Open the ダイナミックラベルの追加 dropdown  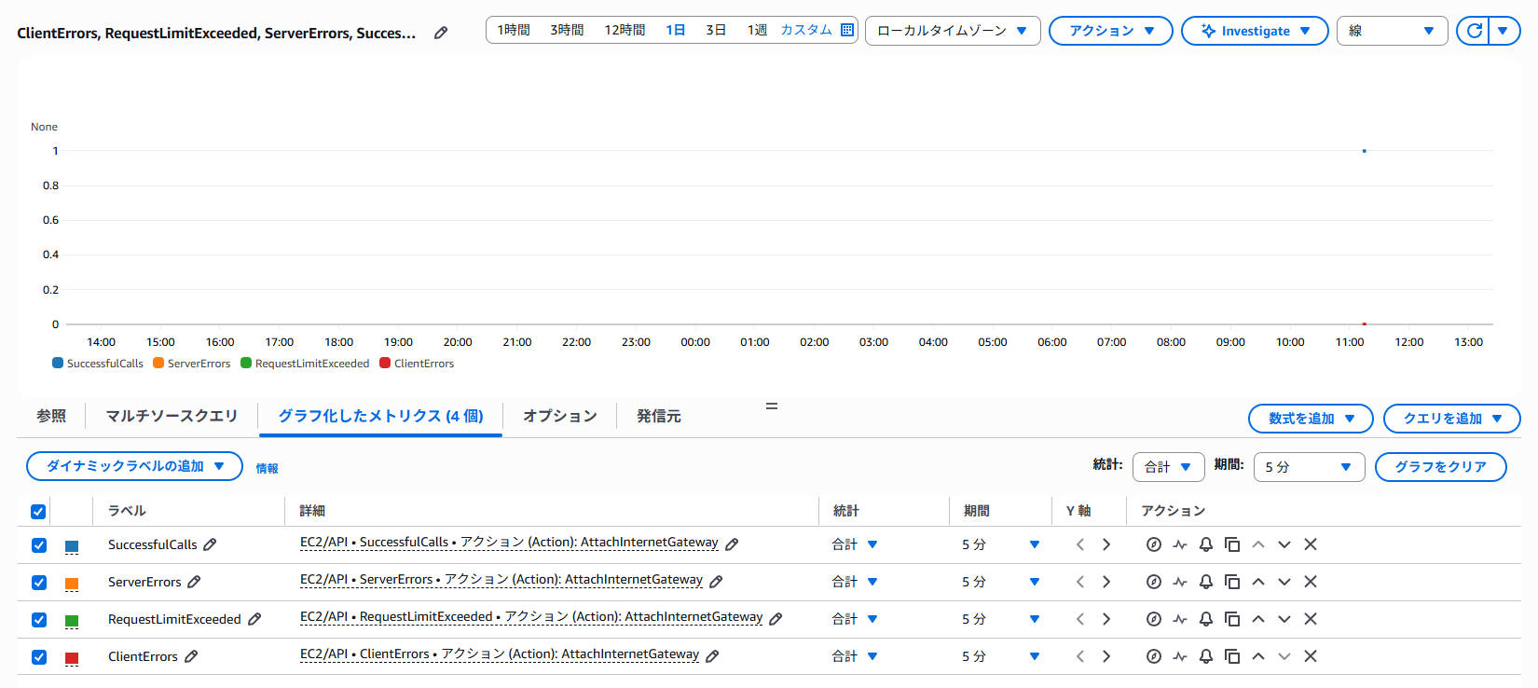coord(135,466)
